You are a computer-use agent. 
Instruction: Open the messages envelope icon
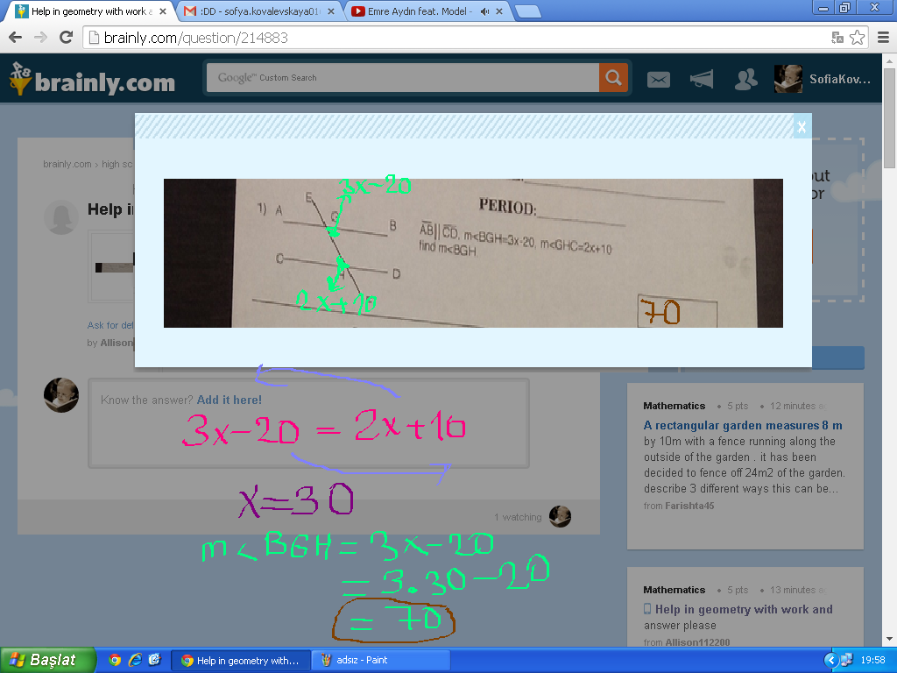coord(659,80)
